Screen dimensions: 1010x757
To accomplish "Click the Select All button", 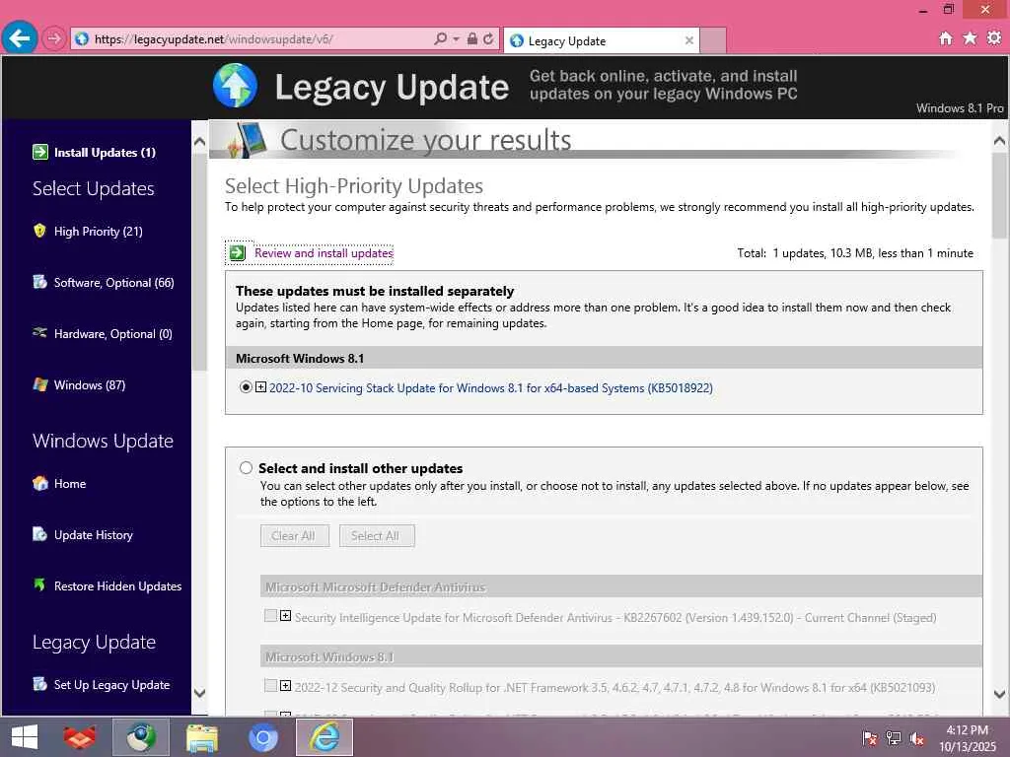I will (x=377, y=535).
